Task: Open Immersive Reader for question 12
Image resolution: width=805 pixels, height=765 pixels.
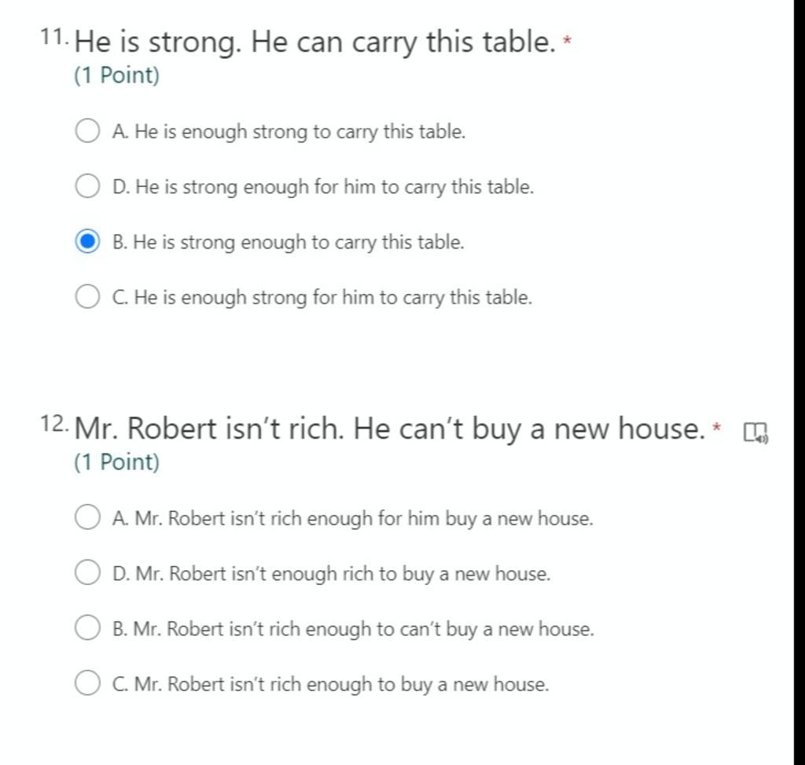Action: (x=755, y=432)
